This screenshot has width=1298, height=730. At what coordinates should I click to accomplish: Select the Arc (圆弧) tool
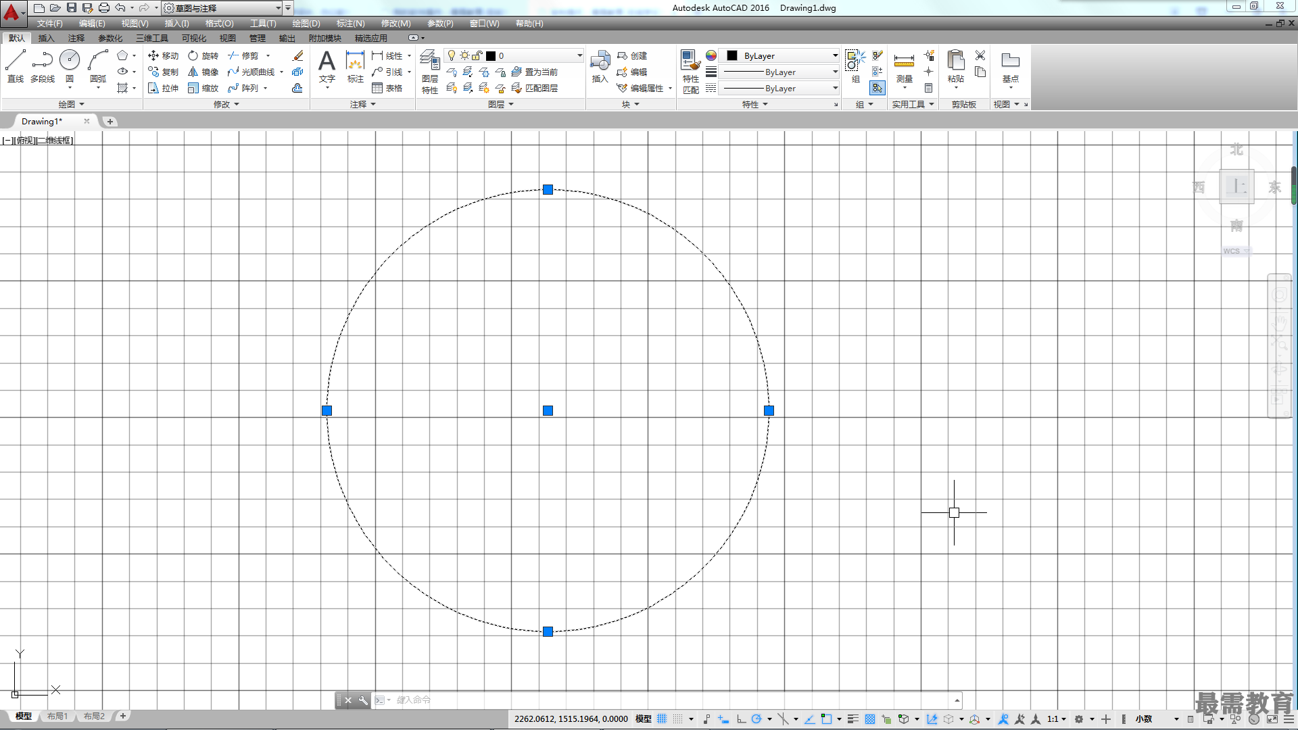(98, 66)
